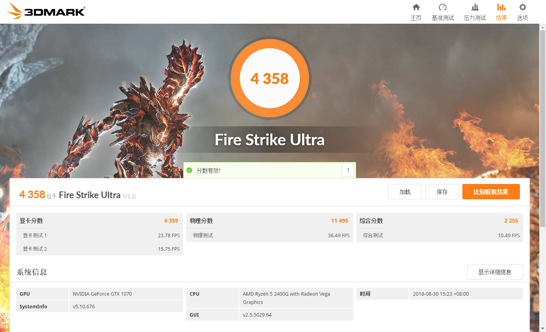Go to the 主页 home icon
546x332 pixels.
click(416, 7)
